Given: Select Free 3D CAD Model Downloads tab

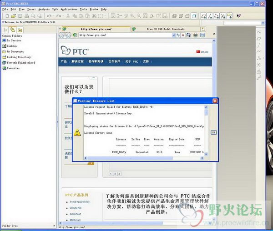Looking at the screenshot, I should [166, 29].
